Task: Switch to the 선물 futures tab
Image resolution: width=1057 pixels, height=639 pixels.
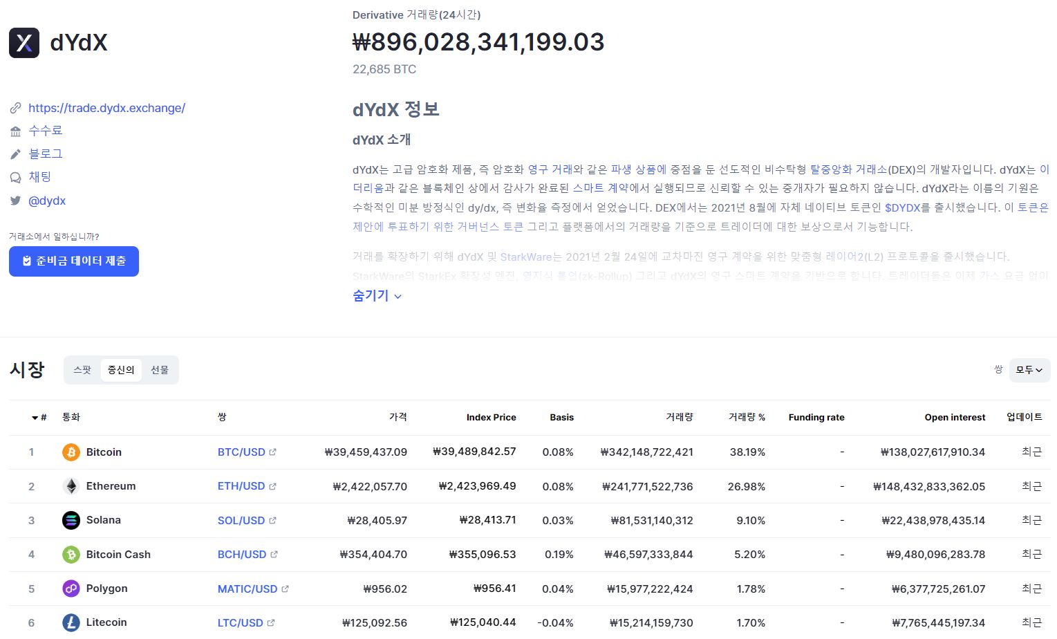Action: [160, 370]
